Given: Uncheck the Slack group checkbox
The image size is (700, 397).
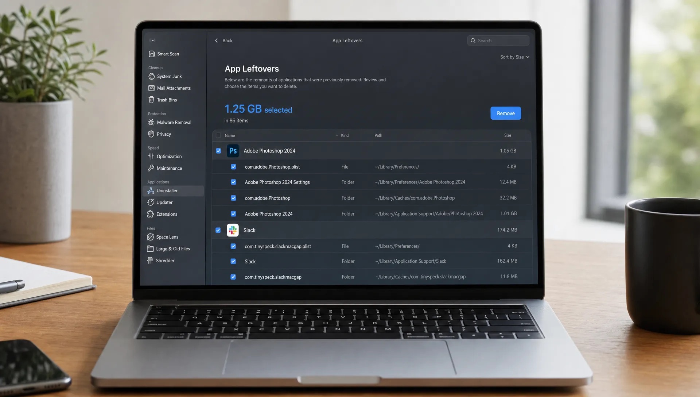Looking at the screenshot, I should tap(218, 230).
